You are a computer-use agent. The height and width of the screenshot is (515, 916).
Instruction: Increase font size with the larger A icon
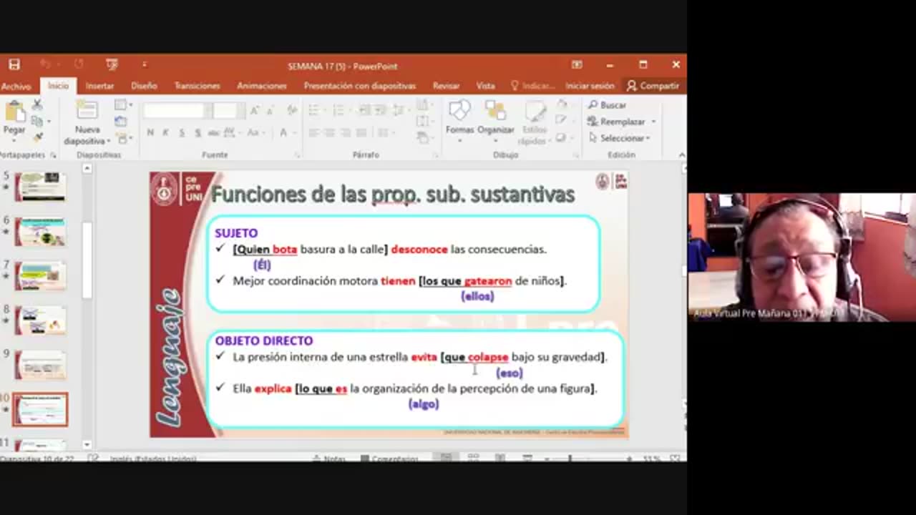(254, 111)
